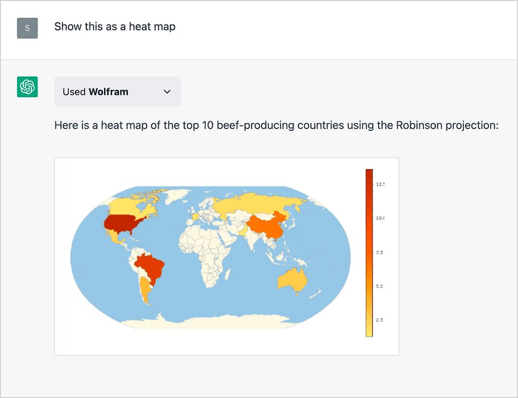Open the world heat map image
Viewport: 518px width, 398px height.
point(226,256)
